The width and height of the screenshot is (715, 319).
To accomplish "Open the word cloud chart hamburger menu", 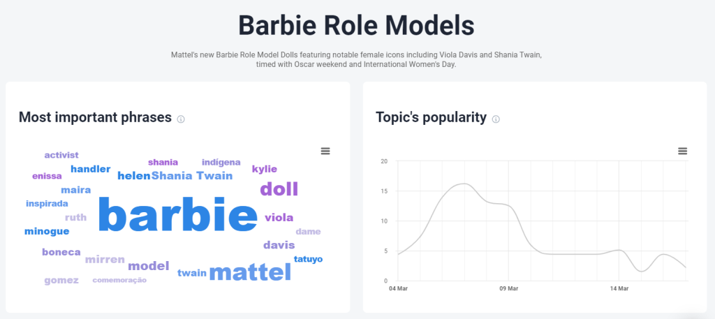I will pyautogui.click(x=325, y=151).
